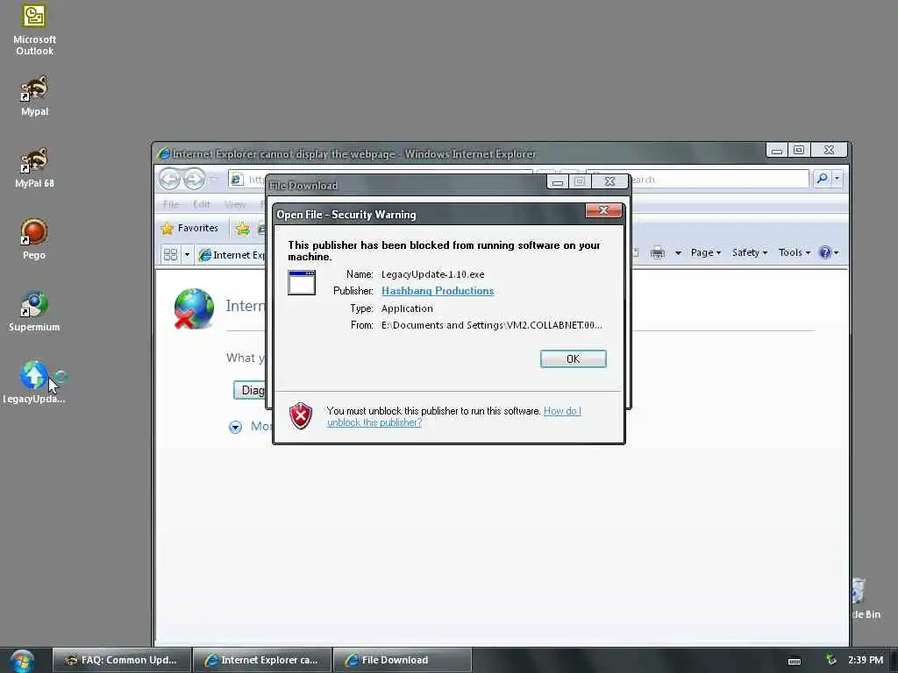
Task: Open recent pages dropdown beside Forward button
Action: point(213,179)
